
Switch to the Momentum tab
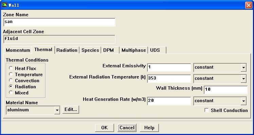point(18,50)
